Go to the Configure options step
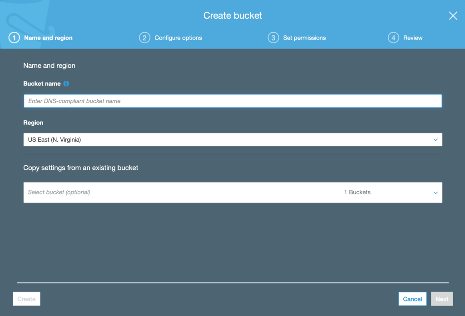The width and height of the screenshot is (465, 316). coord(178,38)
